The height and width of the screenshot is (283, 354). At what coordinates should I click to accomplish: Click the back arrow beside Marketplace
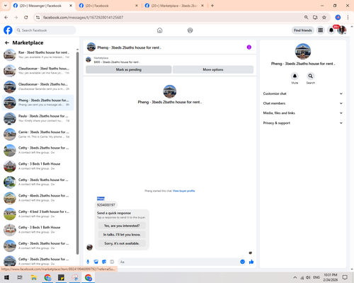(x=7, y=42)
